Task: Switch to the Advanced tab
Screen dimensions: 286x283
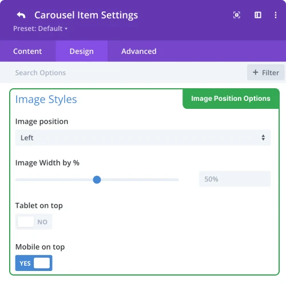Action: 139,51
